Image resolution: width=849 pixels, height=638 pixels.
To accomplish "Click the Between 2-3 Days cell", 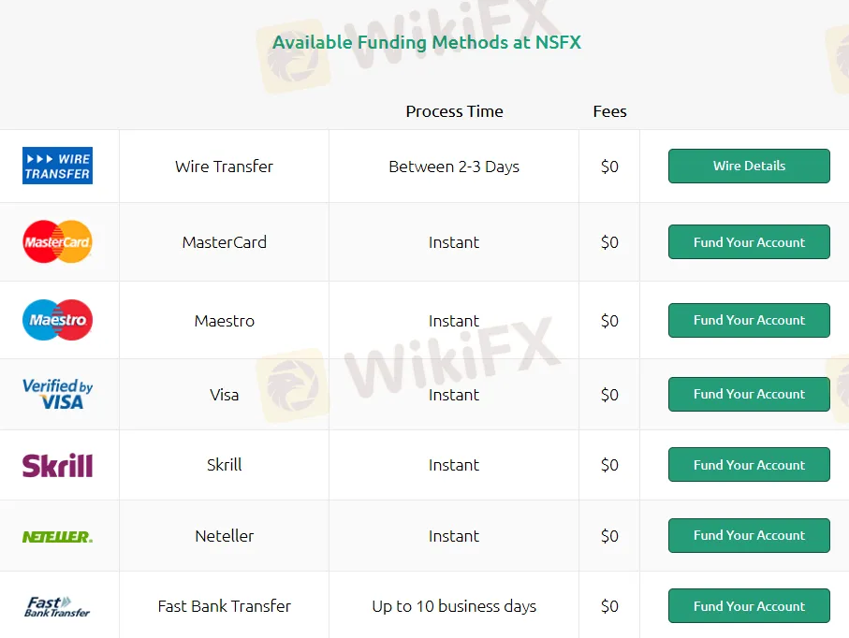I will click(454, 167).
